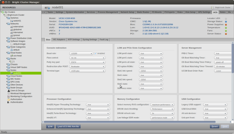Switch to the Network Setup tab

coord(128,12)
